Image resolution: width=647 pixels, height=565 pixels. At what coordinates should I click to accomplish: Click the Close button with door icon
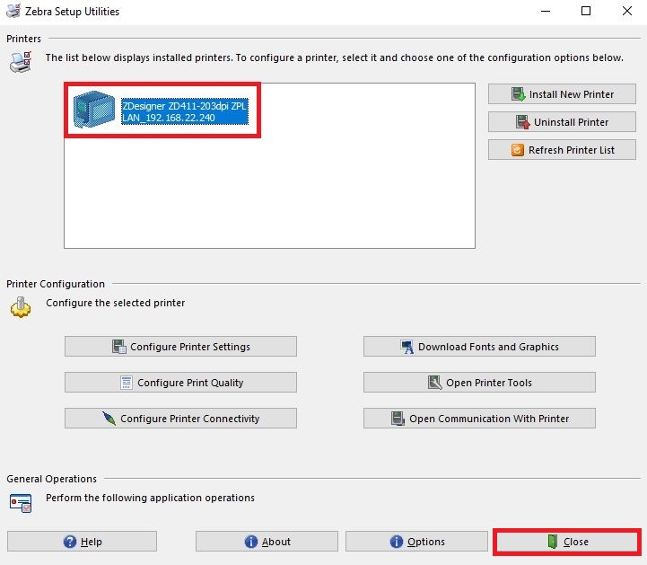coord(567,541)
